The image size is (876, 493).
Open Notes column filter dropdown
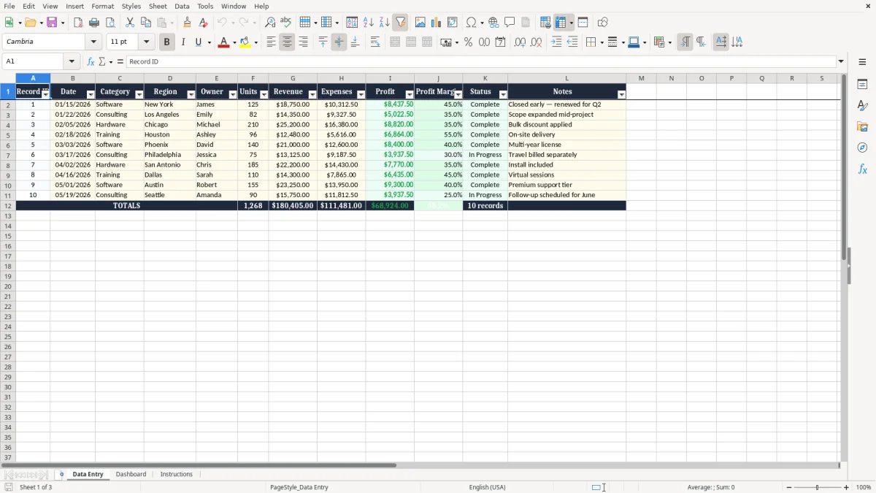coord(621,95)
